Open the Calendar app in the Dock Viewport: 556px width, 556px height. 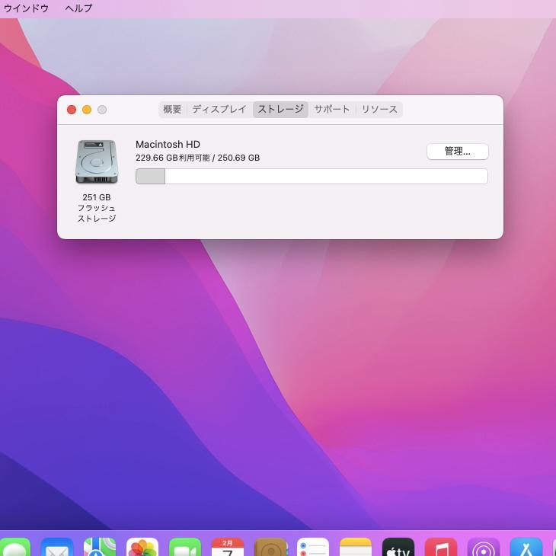[x=228, y=547]
